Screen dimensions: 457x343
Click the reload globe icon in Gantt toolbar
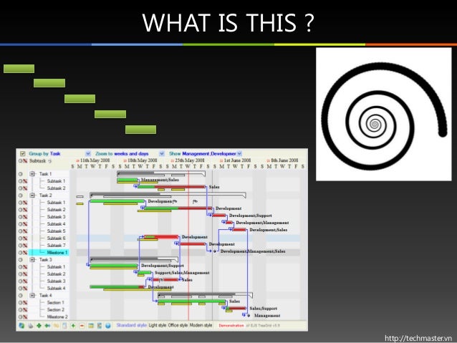pyautogui.click(x=21, y=326)
